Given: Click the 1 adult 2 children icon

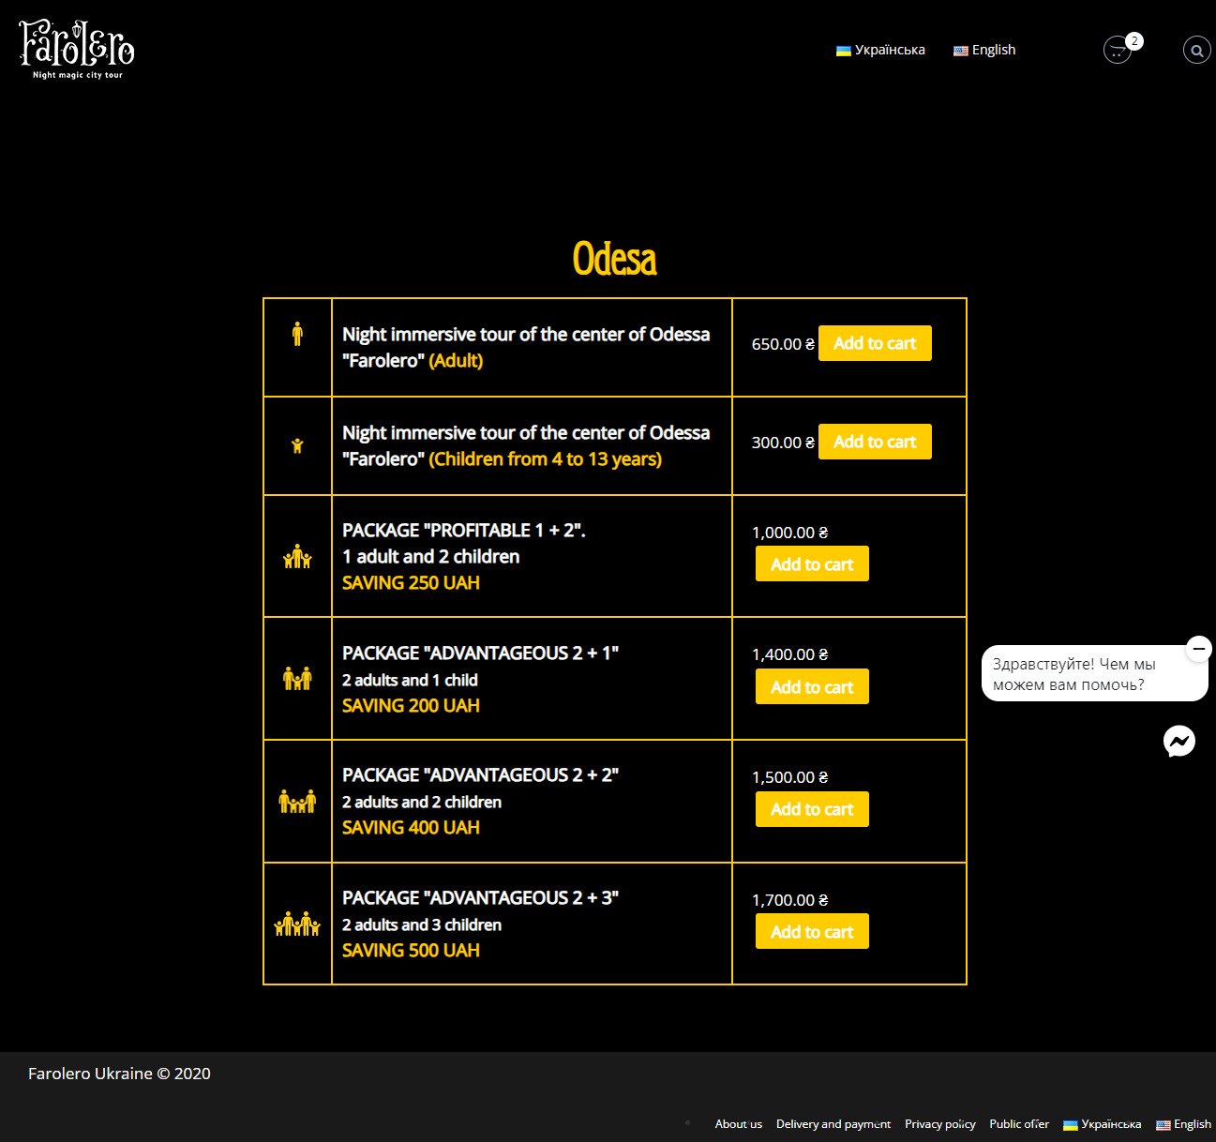Looking at the screenshot, I should point(297,557).
